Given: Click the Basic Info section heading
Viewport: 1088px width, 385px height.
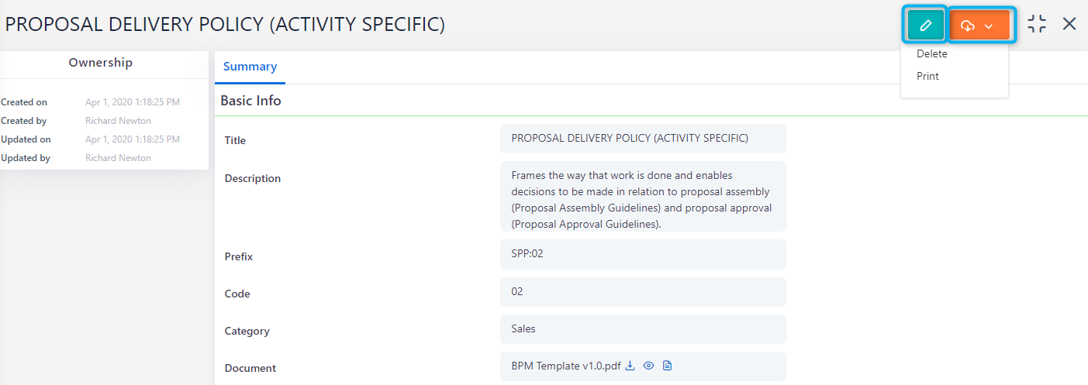Looking at the screenshot, I should [x=250, y=101].
